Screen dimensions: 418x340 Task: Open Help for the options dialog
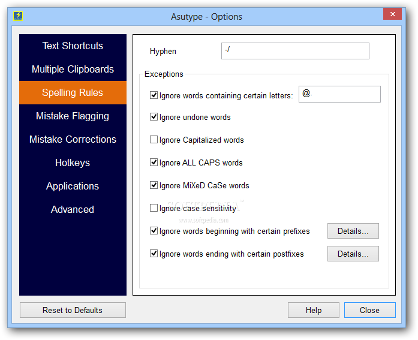314,310
